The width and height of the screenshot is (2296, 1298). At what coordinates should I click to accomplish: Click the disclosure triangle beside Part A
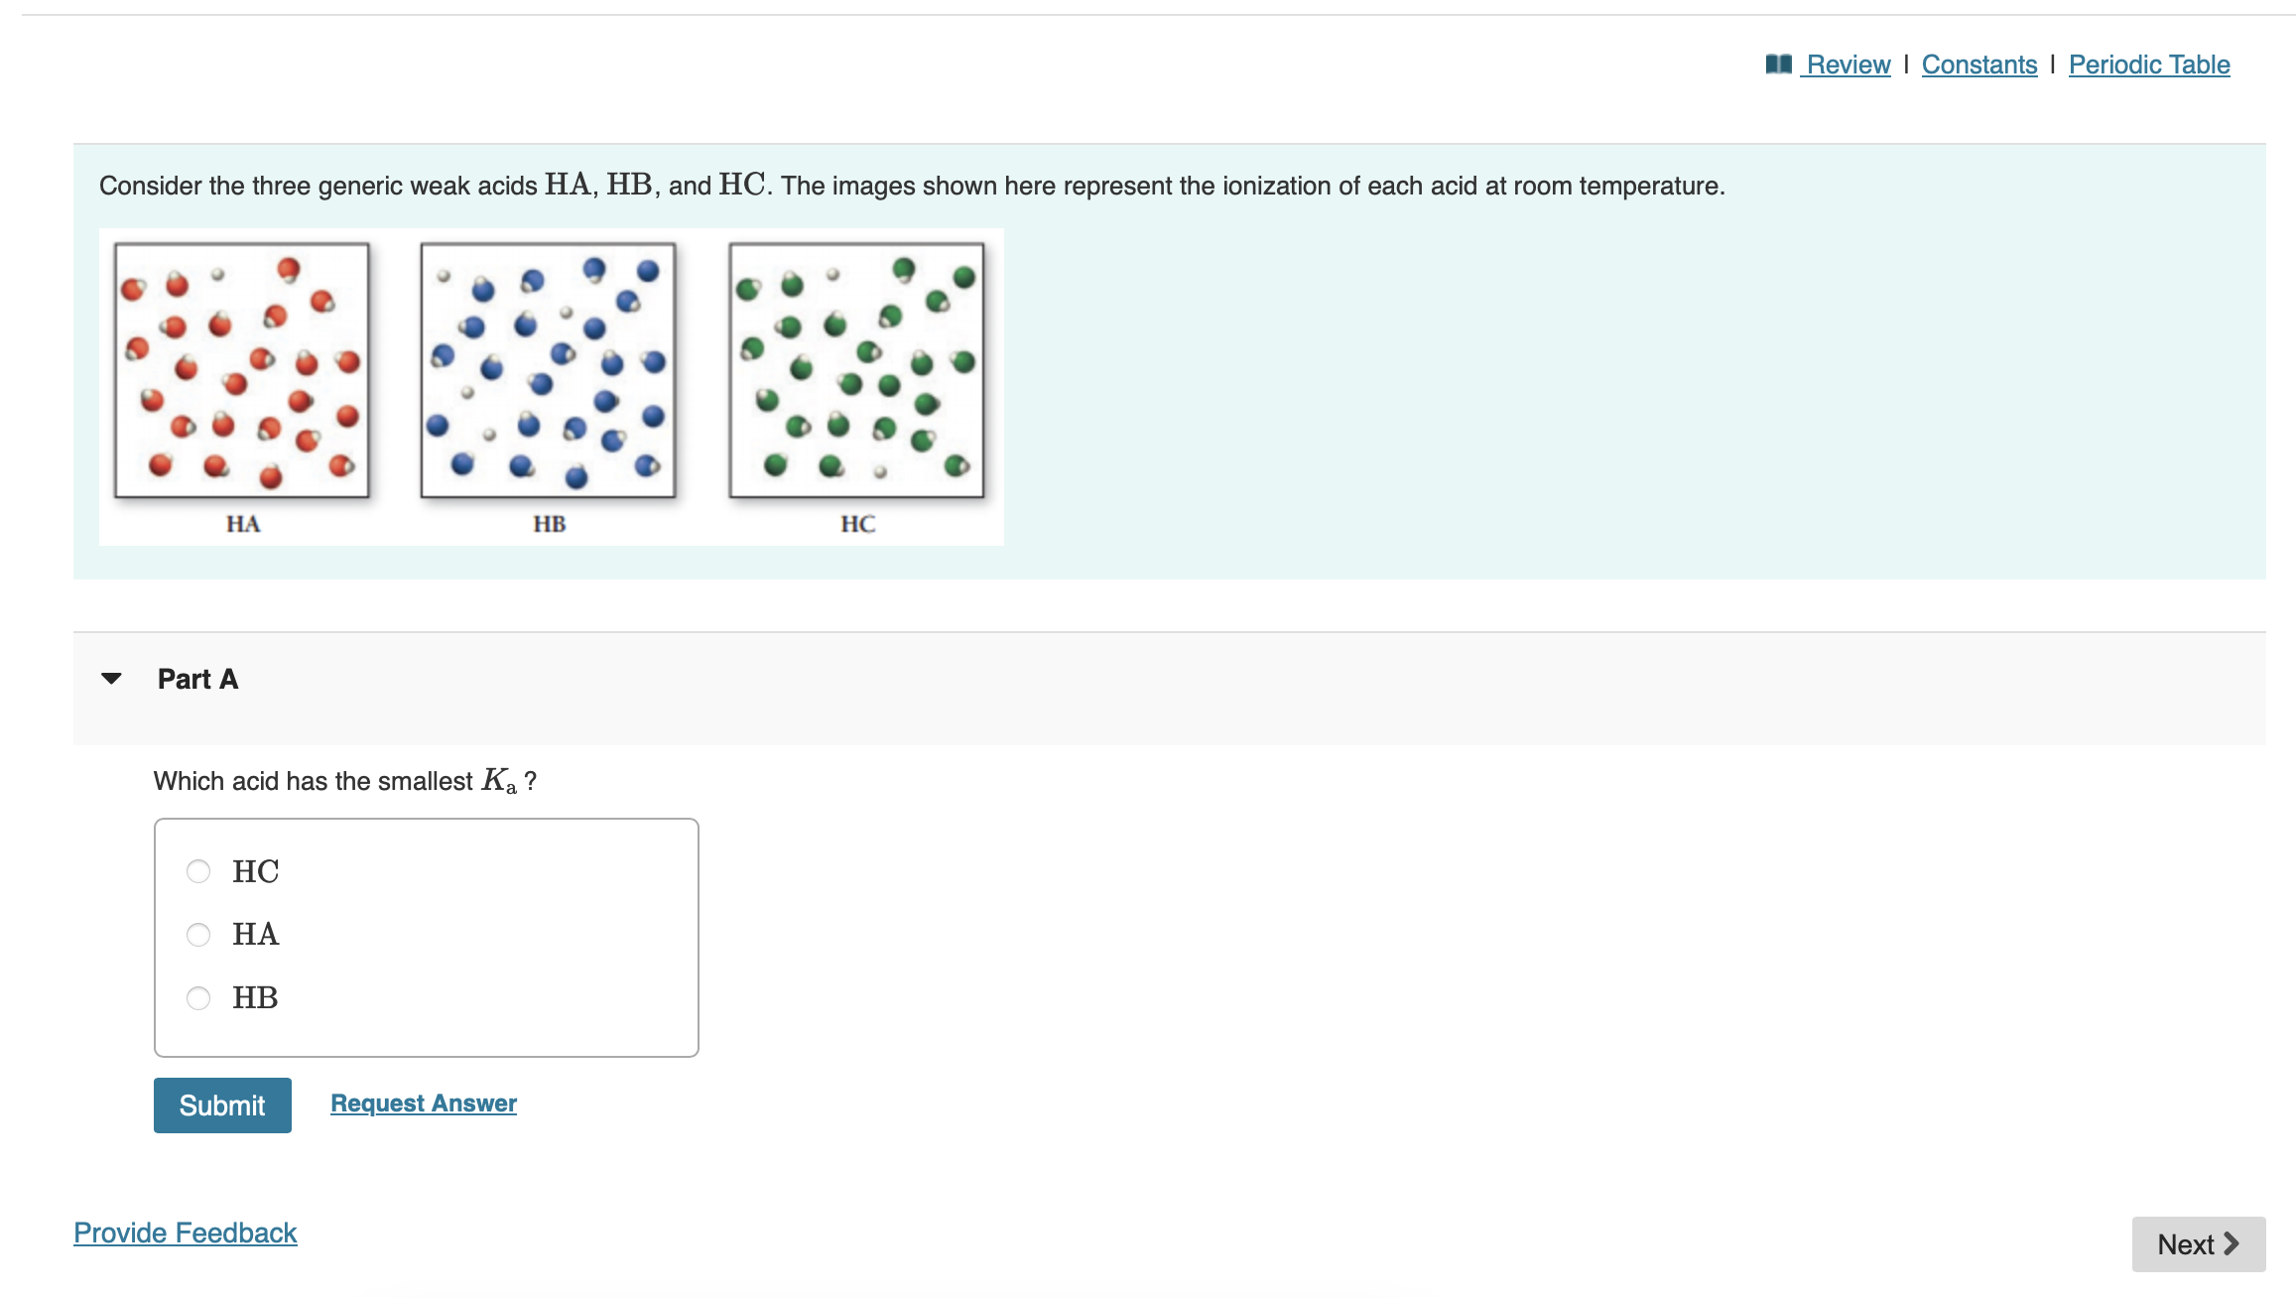[112, 678]
